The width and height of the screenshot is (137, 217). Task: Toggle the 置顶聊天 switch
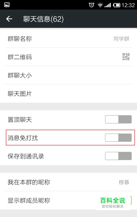pos(118,119)
